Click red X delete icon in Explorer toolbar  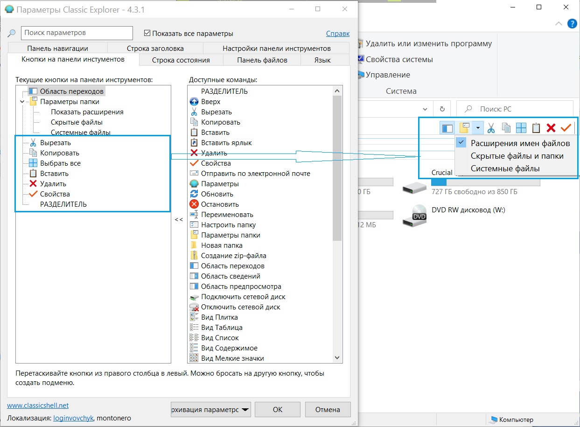551,127
